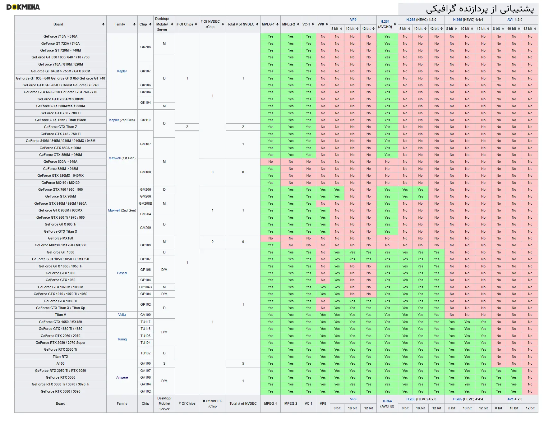Viewport: 553px width, 428px height.
Task: Select the 'GeForce 830A > 945A' board cell
Action: click(60, 162)
